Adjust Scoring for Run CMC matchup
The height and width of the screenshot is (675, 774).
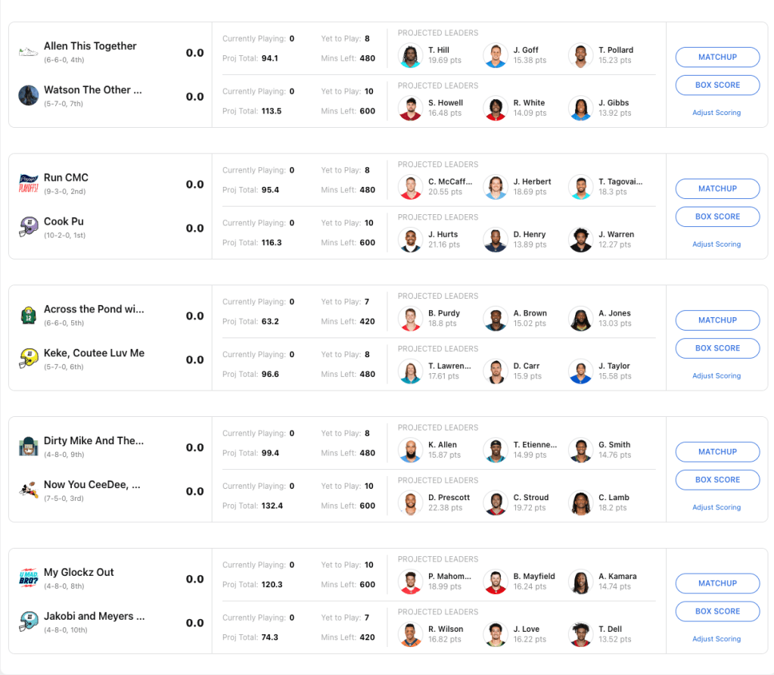716,244
